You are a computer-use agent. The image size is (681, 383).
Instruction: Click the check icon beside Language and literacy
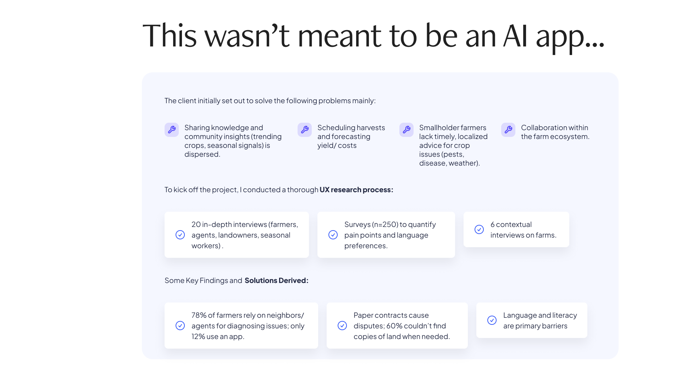[x=492, y=320]
